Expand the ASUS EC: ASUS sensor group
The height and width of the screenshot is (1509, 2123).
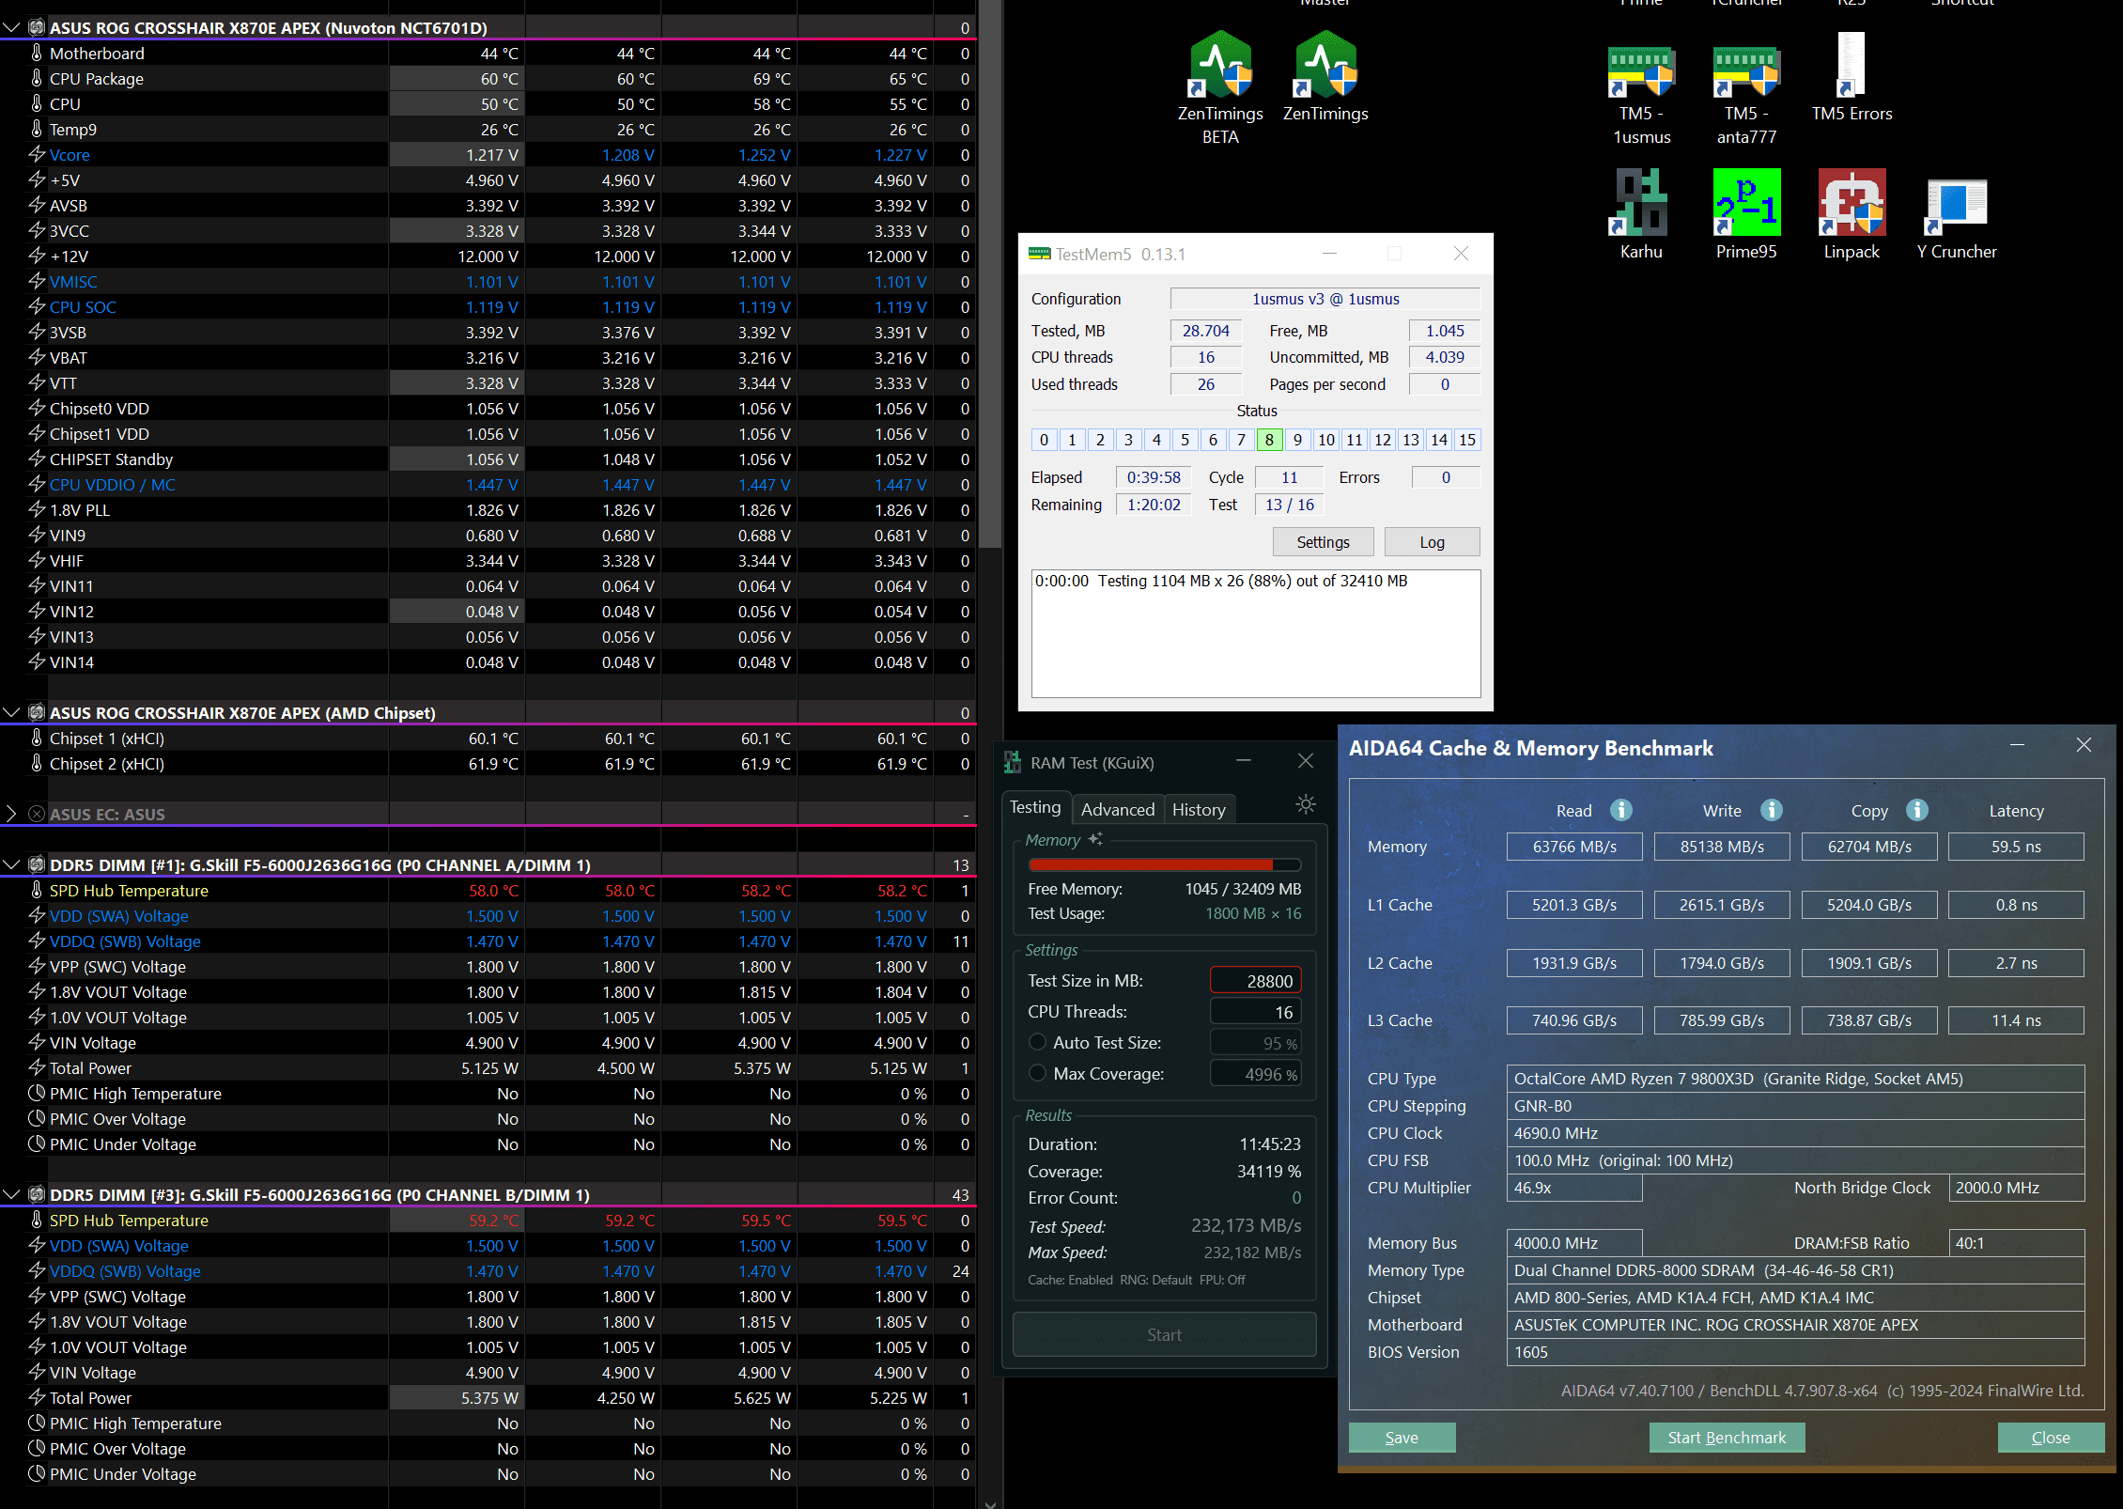pos(11,814)
